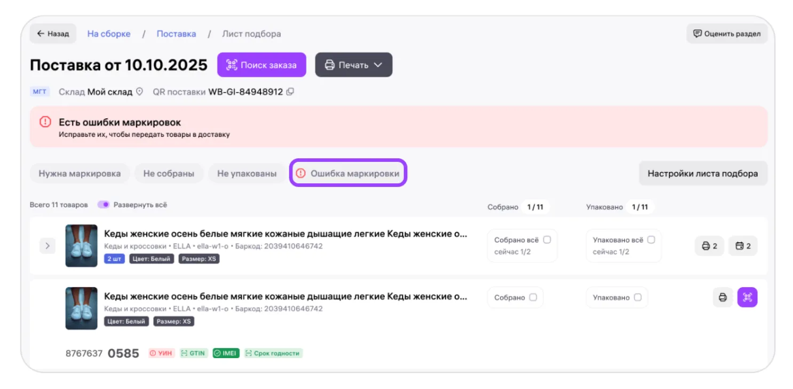Image resolution: width=793 pixels, height=389 pixels.
Task: Click the red УИН error badge
Action: [x=161, y=353]
